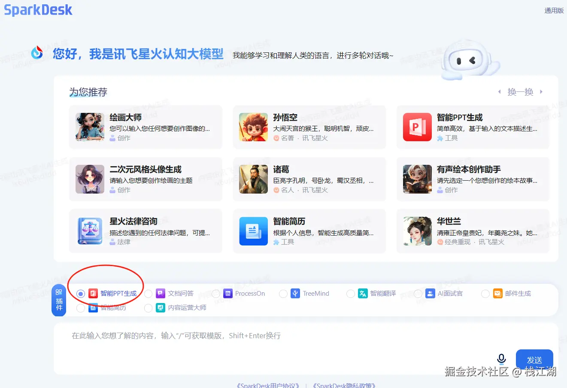This screenshot has height=388, width=567.
Task: Select the 文档问答 plugin radio button
Action: point(149,294)
